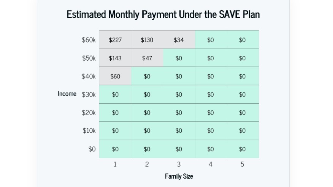Click the $50k income row label
The height and width of the screenshot is (187, 333).
pyautogui.click(x=89, y=58)
